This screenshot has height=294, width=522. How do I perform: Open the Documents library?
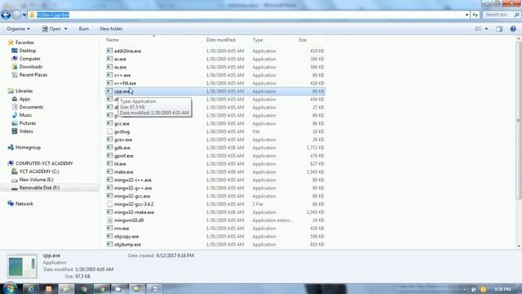pos(31,107)
